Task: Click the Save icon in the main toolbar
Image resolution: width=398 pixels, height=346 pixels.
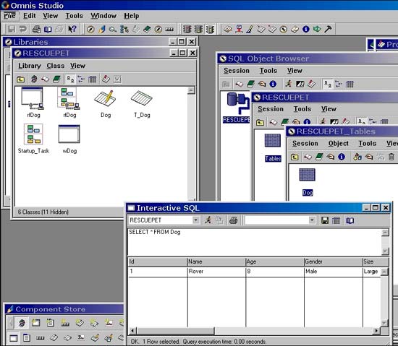Action: pos(11,29)
